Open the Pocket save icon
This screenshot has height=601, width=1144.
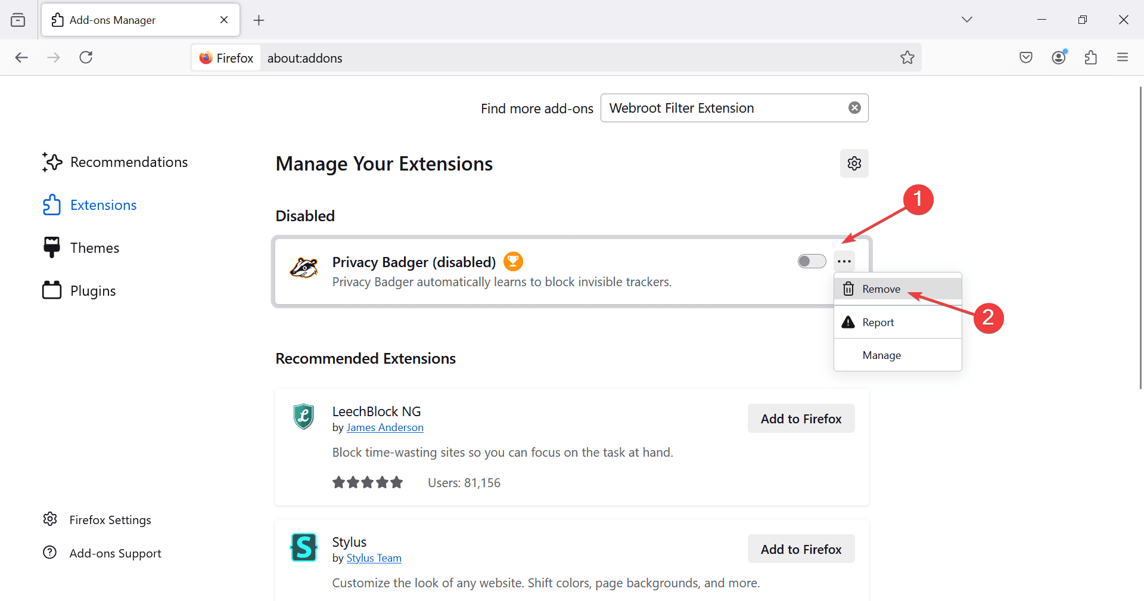[x=1026, y=57]
